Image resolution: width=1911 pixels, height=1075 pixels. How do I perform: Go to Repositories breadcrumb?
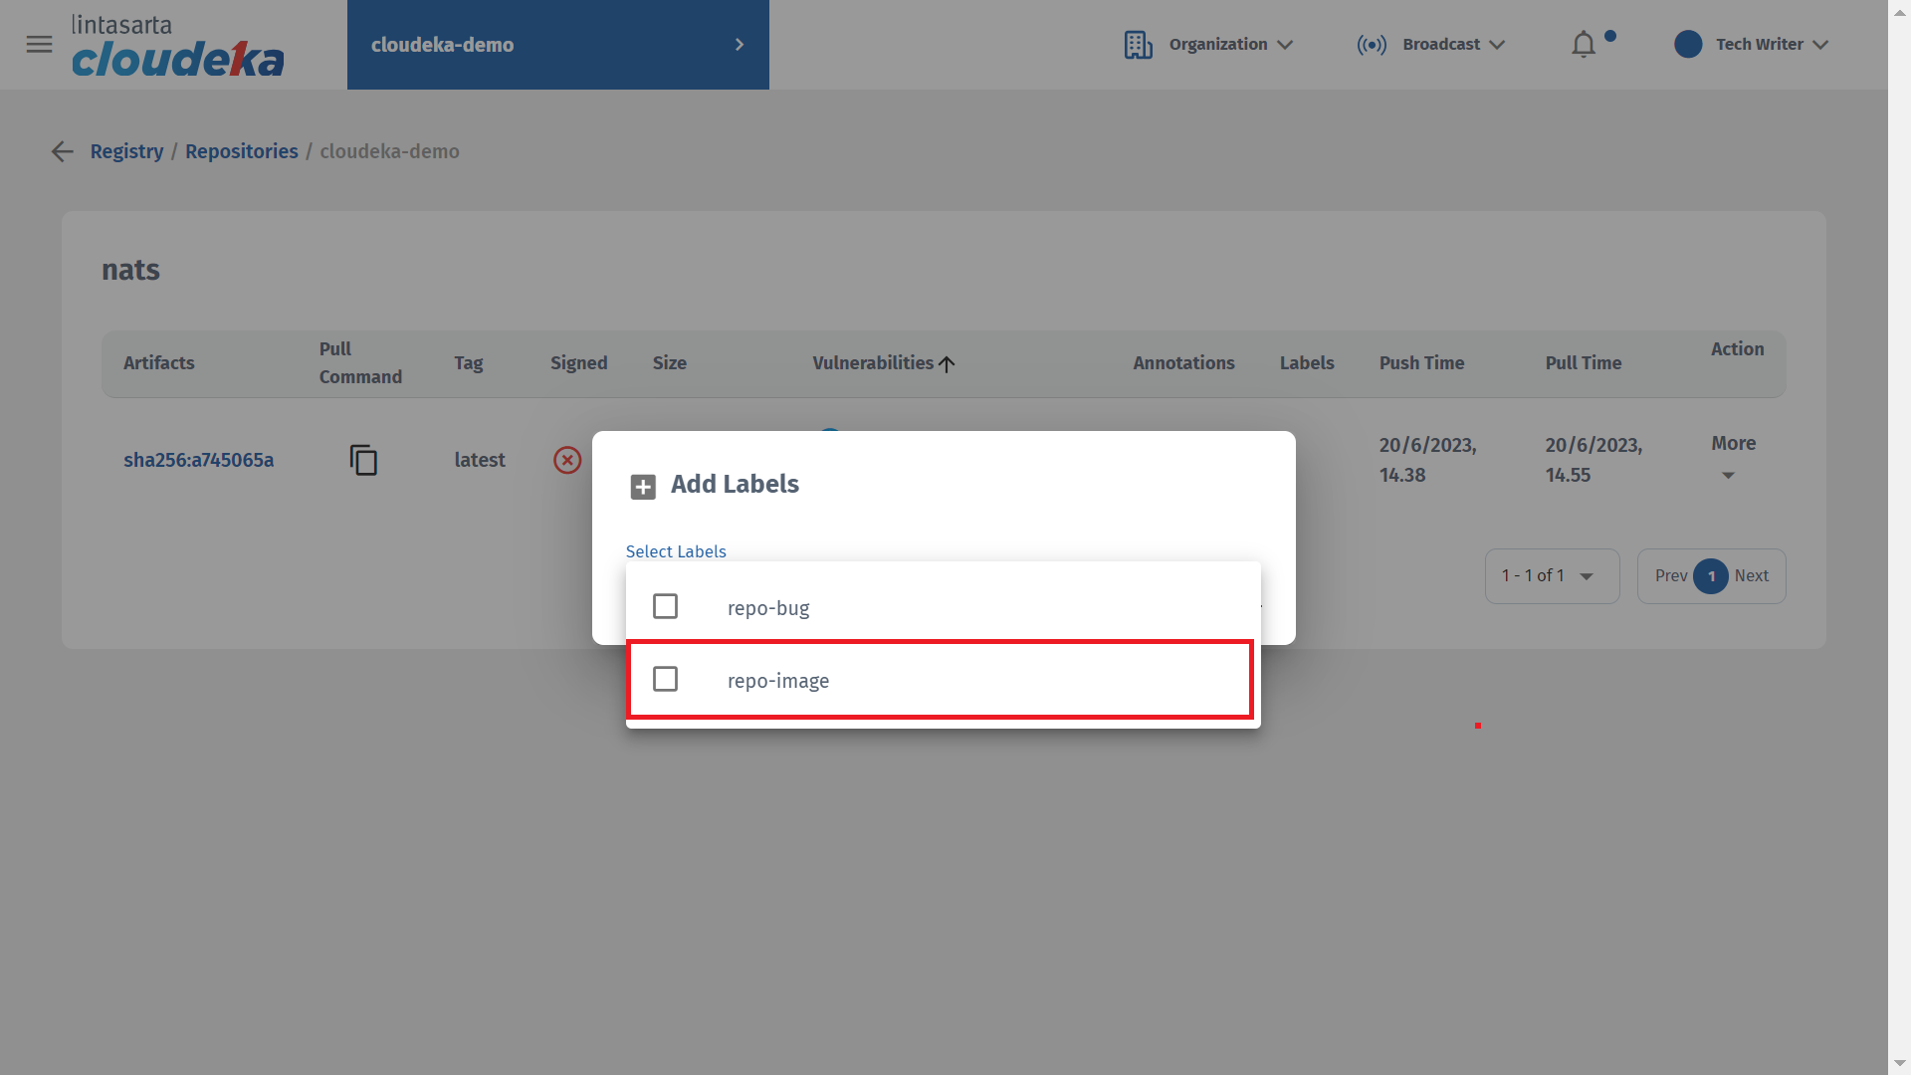[241, 151]
